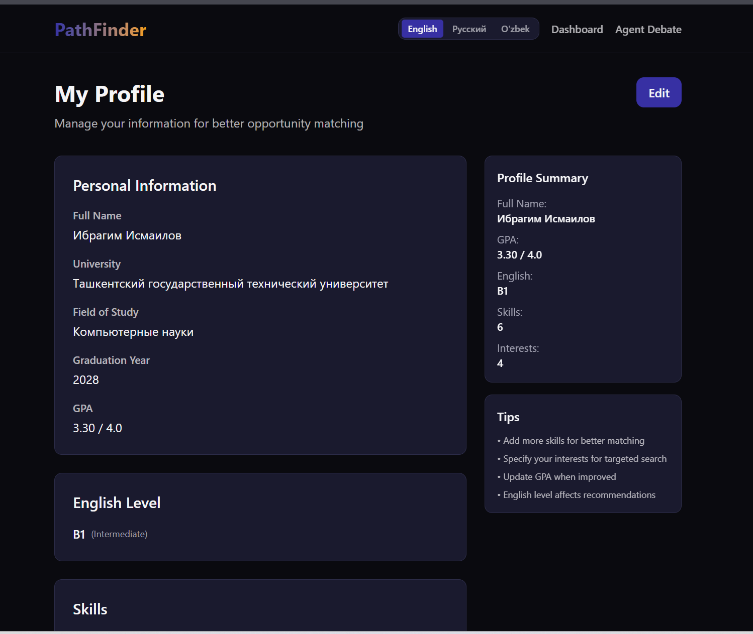Open the Dashboard page
The image size is (753, 634).
pyautogui.click(x=577, y=30)
